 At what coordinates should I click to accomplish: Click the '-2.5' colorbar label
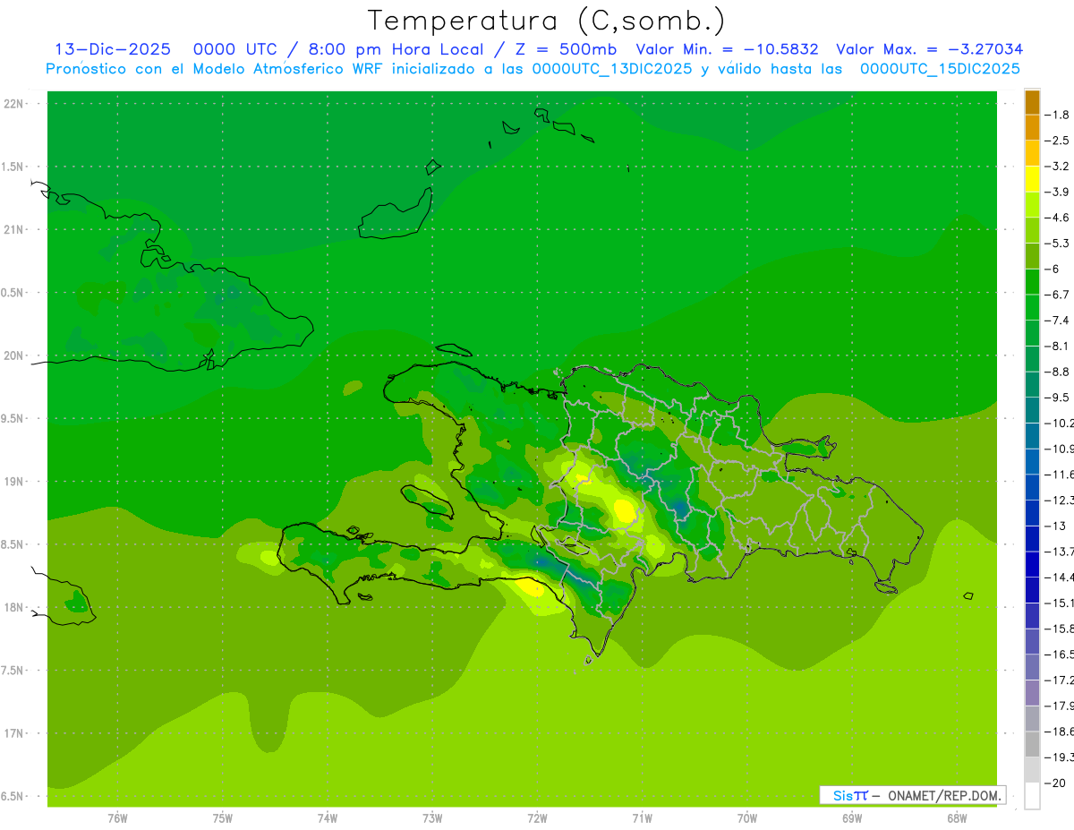pos(1058,141)
